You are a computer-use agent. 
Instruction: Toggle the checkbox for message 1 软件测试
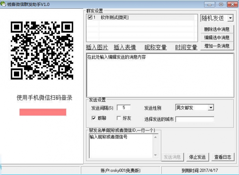click(90, 17)
